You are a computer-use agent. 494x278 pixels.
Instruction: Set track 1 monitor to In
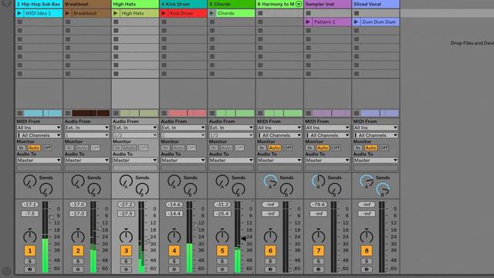[21, 147]
